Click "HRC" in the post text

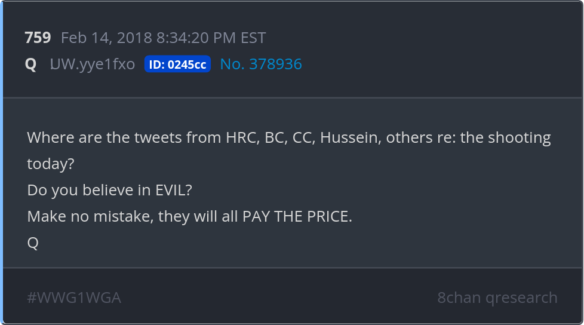[241, 137]
